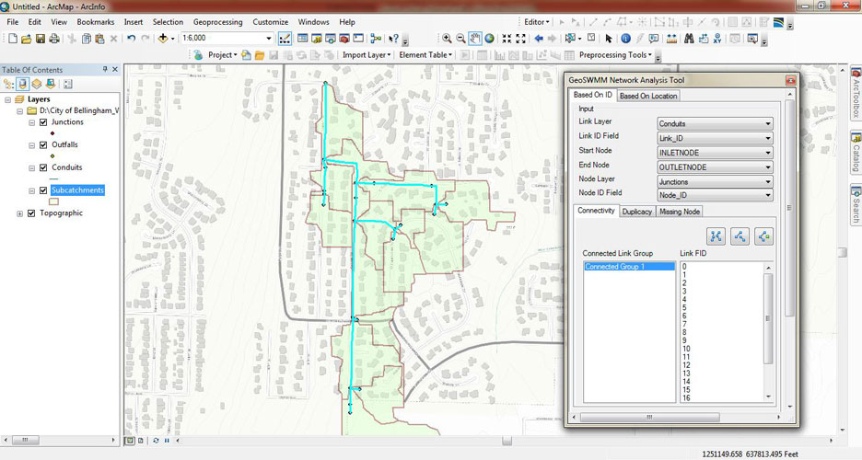Open the Project dropdown menu
Viewport: 862px width, 460px height.
(x=223, y=55)
